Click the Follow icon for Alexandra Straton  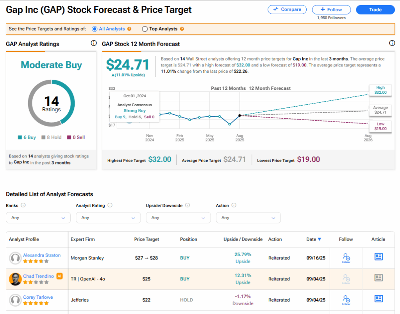346,258
